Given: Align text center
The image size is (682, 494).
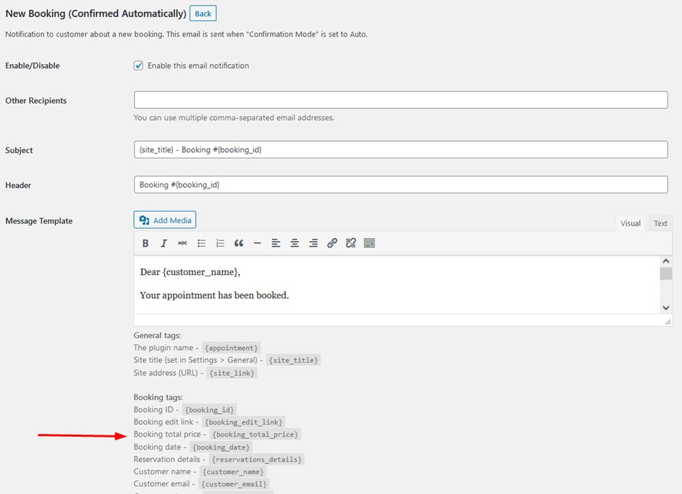Looking at the screenshot, I should point(295,244).
